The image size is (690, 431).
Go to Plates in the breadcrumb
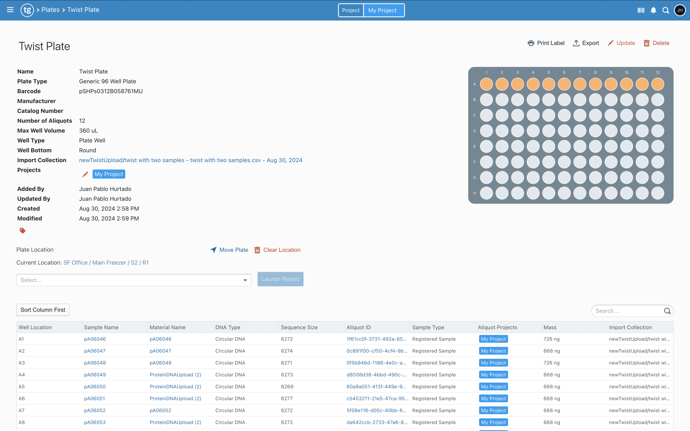(x=50, y=10)
